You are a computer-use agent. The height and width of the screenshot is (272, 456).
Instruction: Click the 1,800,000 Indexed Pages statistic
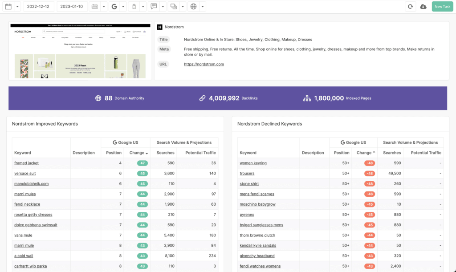[x=337, y=98]
